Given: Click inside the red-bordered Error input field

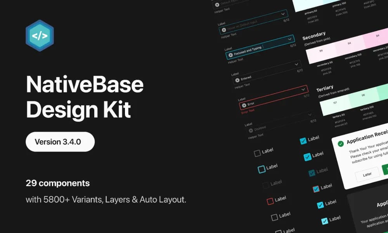Looking at the screenshot, I should coord(274,97).
